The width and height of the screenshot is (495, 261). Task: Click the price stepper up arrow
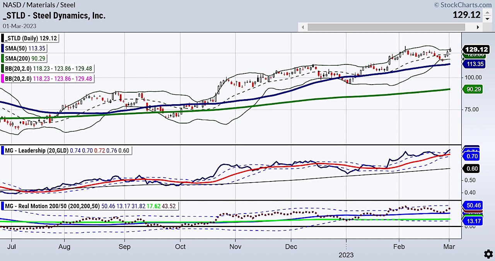tap(488, 12)
